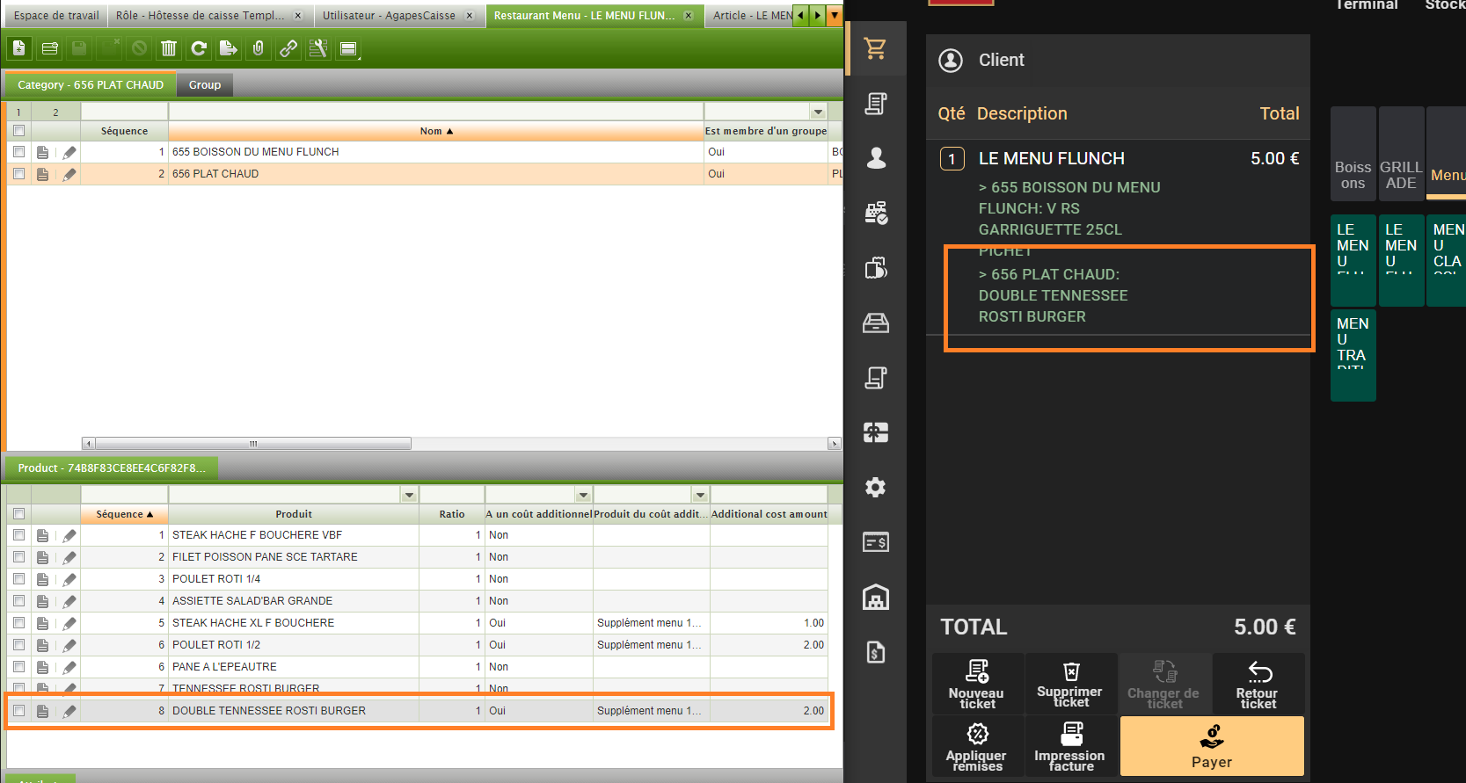Click the Supprimer ticket button
This screenshot has width=1466, height=783.
(x=1070, y=683)
